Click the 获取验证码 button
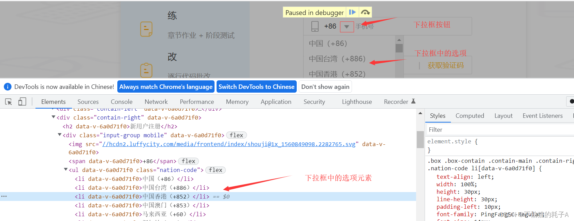574x221 pixels. tap(445, 65)
